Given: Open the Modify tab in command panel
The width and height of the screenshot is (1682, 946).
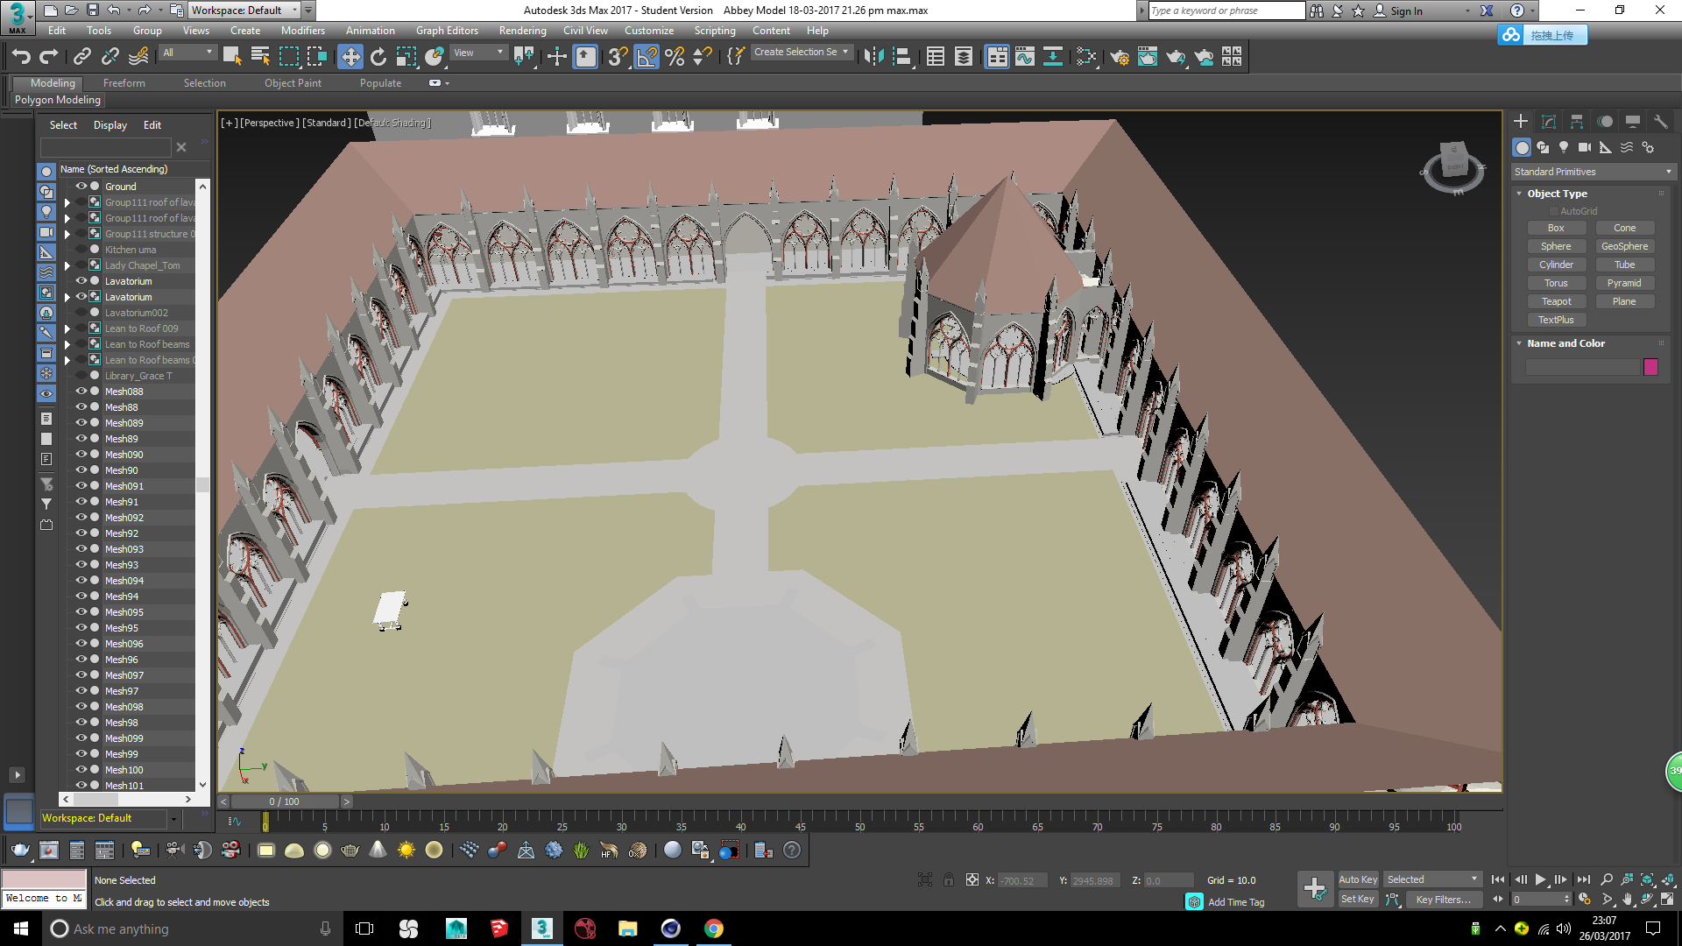Looking at the screenshot, I should point(1549,122).
